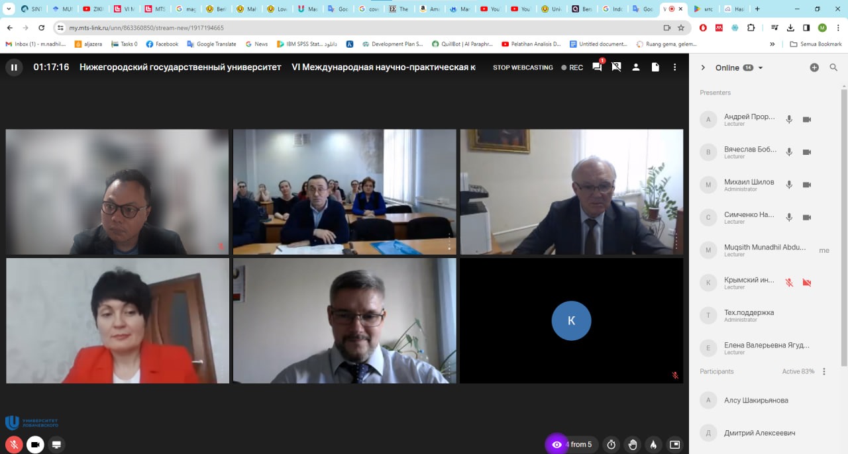This screenshot has height=454, width=848.
Task: Toggle the REC recording indicator
Action: (572, 68)
